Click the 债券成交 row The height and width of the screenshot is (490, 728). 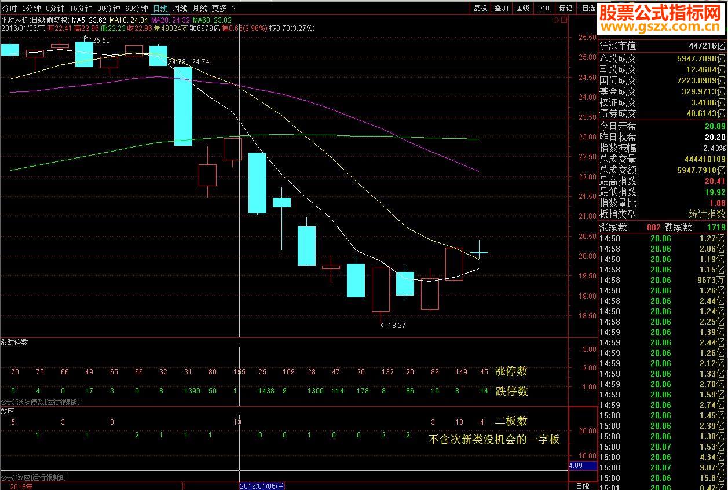pyautogui.click(x=663, y=113)
